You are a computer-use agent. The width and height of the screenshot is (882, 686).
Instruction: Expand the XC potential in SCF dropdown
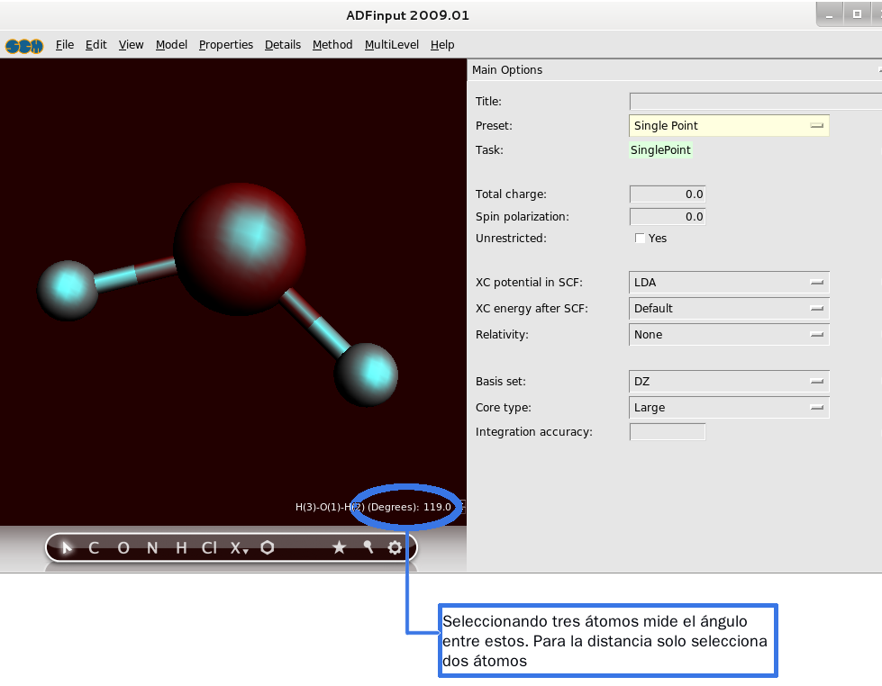point(728,283)
